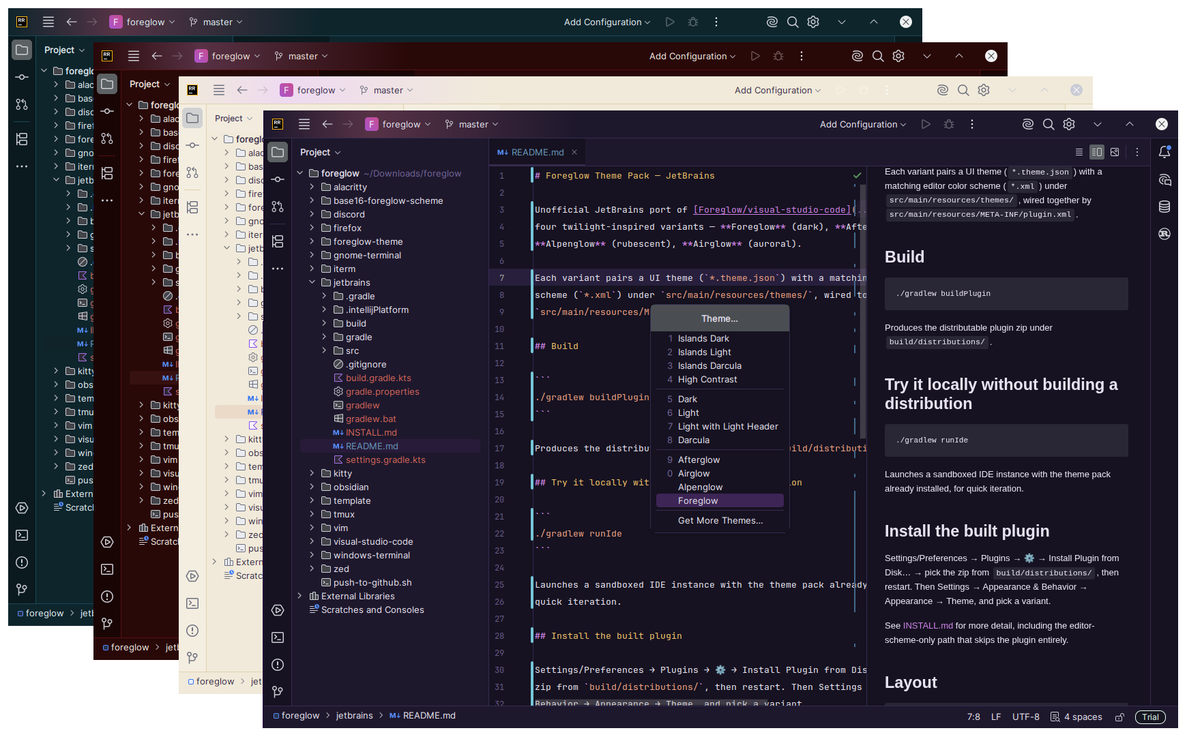This screenshot has width=1187, height=737.
Task: Switch to editor and preview split view
Action: pos(1096,152)
